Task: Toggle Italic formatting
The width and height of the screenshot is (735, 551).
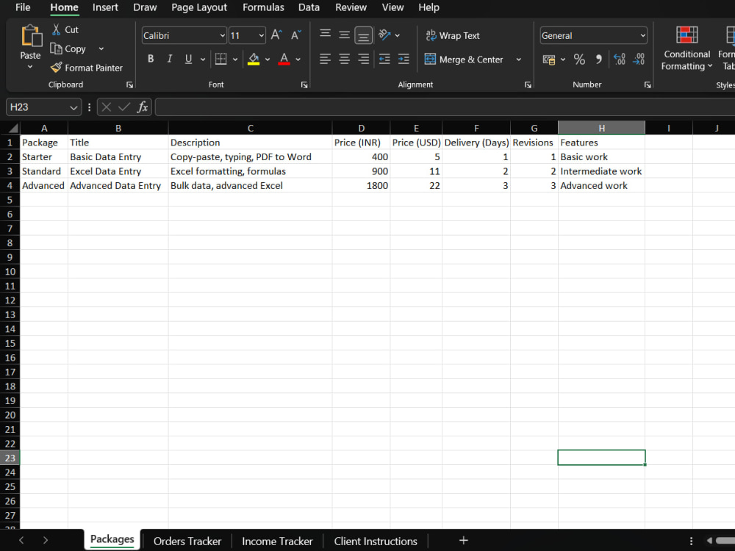Action: [170, 59]
